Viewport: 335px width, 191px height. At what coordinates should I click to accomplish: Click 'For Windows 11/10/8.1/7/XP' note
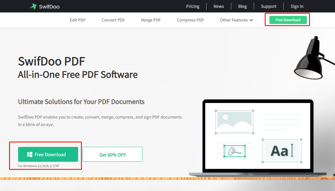pos(39,166)
